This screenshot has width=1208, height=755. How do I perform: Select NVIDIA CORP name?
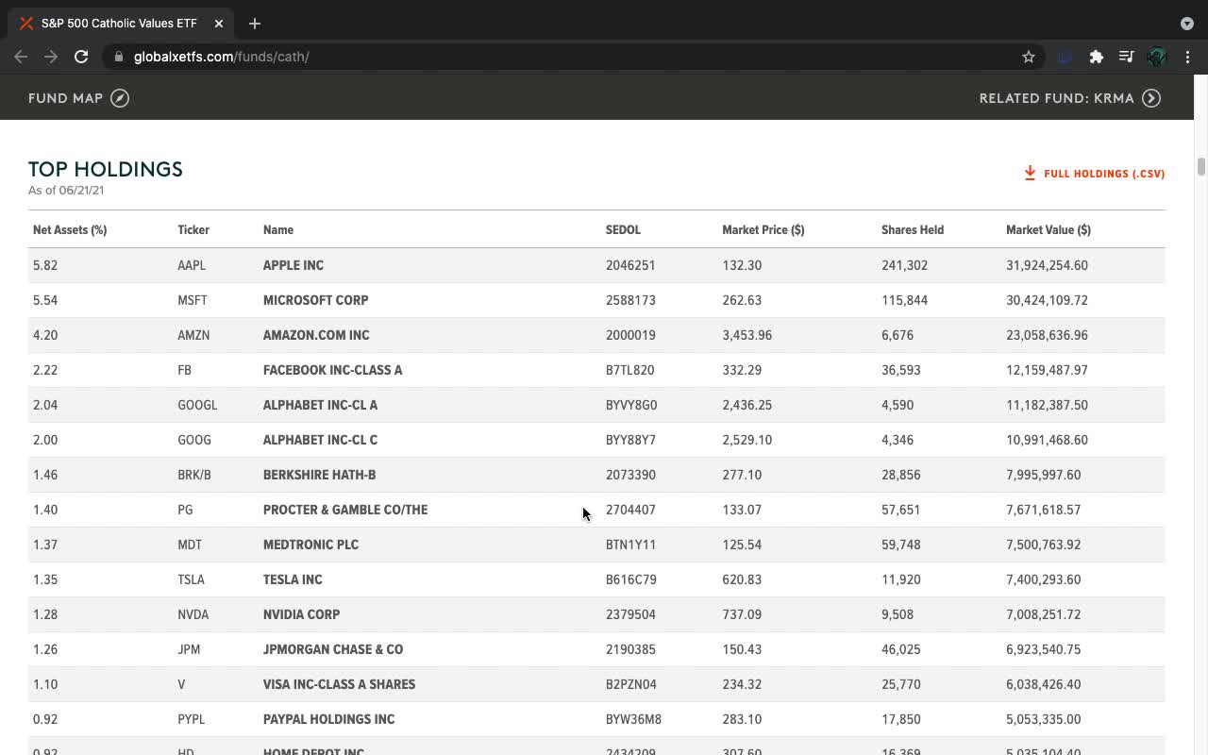[301, 614]
